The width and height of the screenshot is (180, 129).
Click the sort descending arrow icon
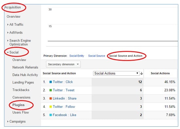tap(141, 73)
